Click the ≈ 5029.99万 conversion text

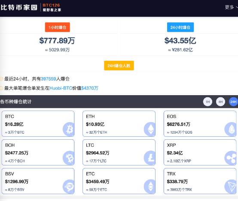pyautogui.click(x=57, y=50)
